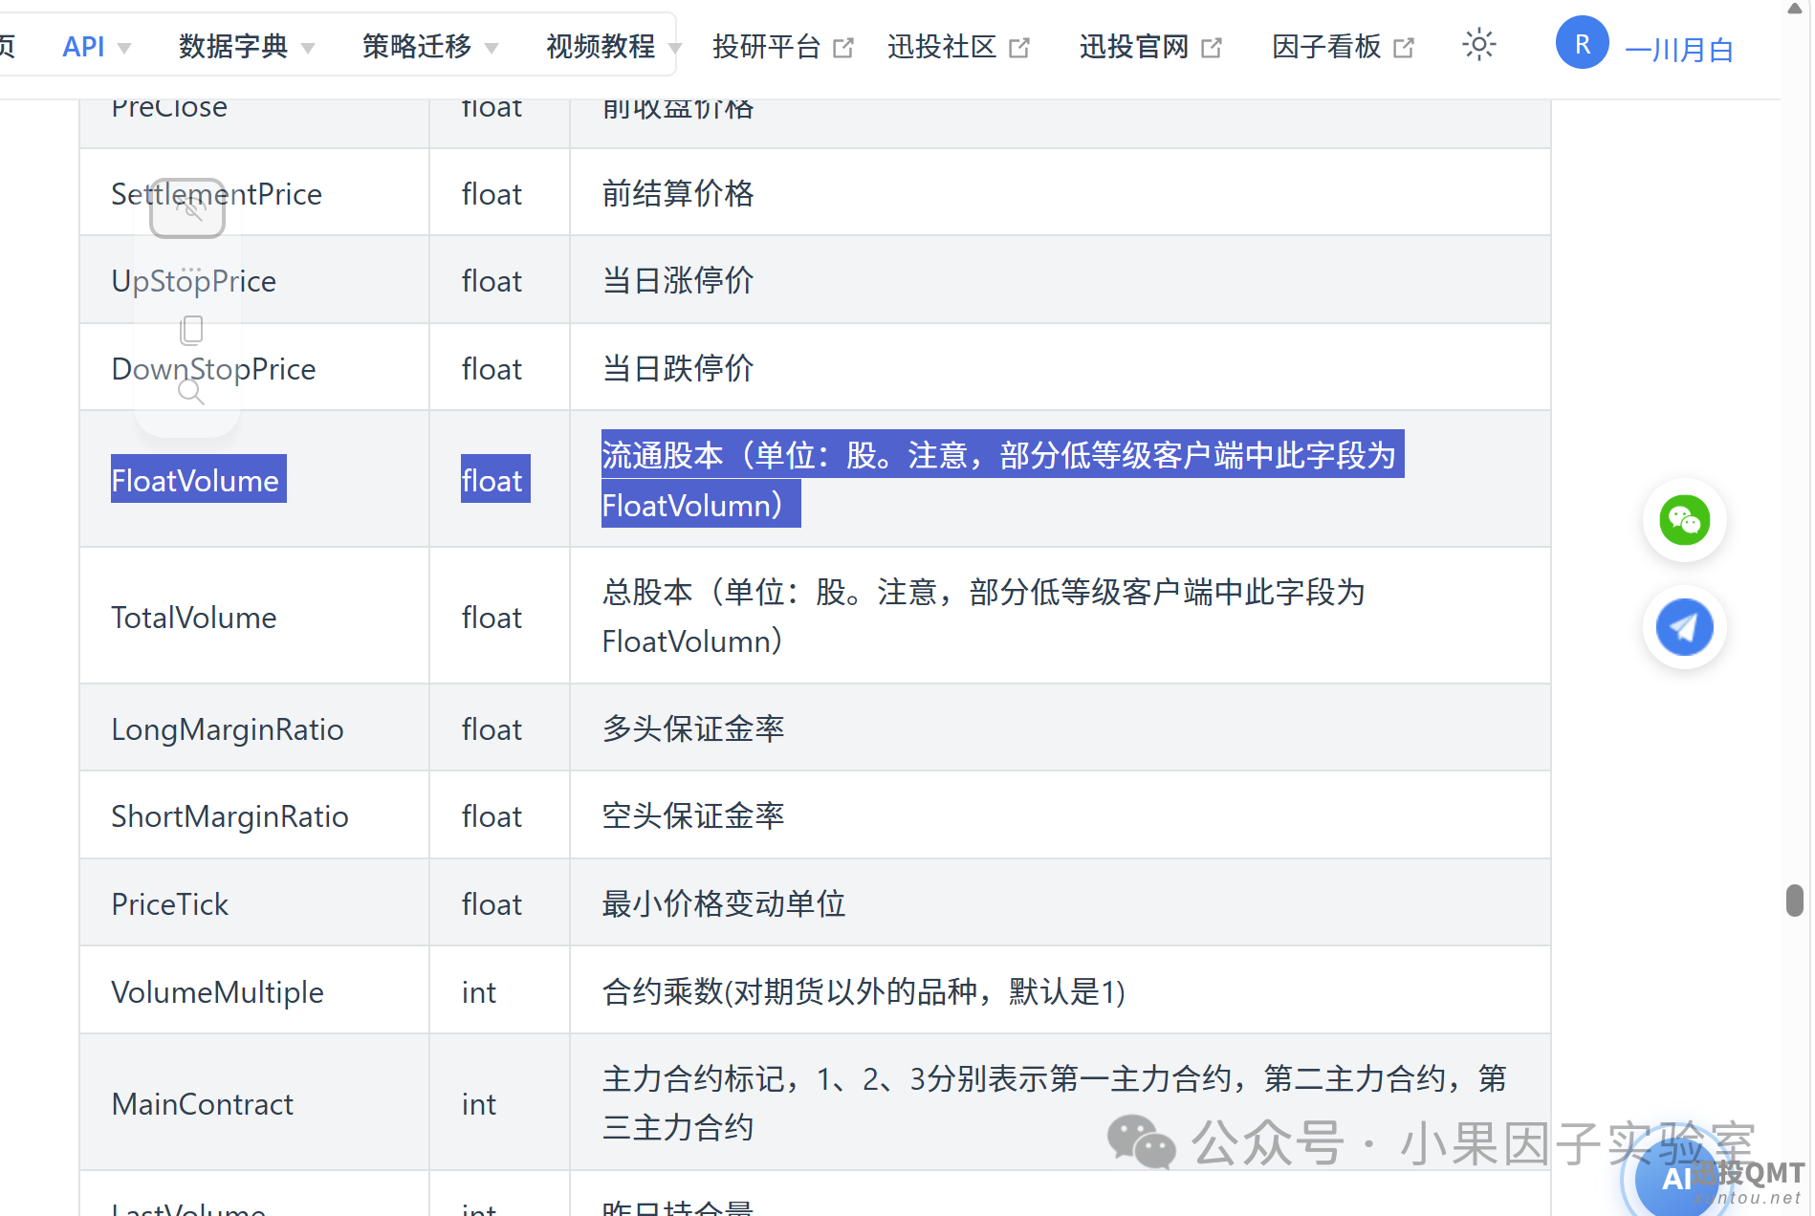Open 因子看板 external link
This screenshot has width=1815, height=1216.
pyautogui.click(x=1343, y=46)
